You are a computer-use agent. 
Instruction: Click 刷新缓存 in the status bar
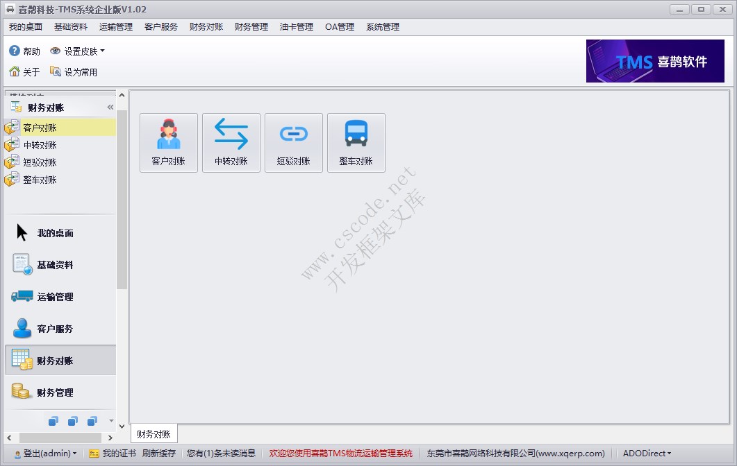point(159,454)
